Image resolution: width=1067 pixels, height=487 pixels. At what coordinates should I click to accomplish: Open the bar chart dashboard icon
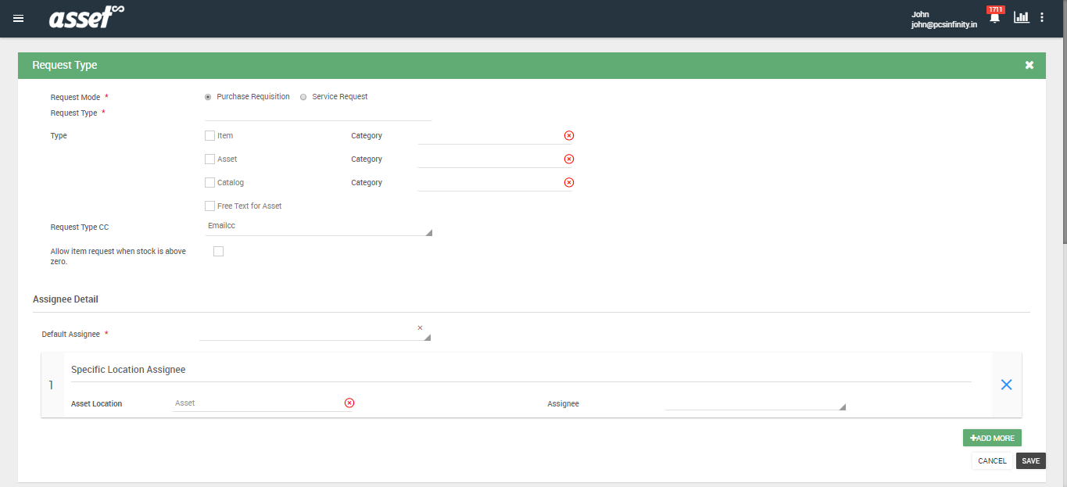click(1021, 17)
